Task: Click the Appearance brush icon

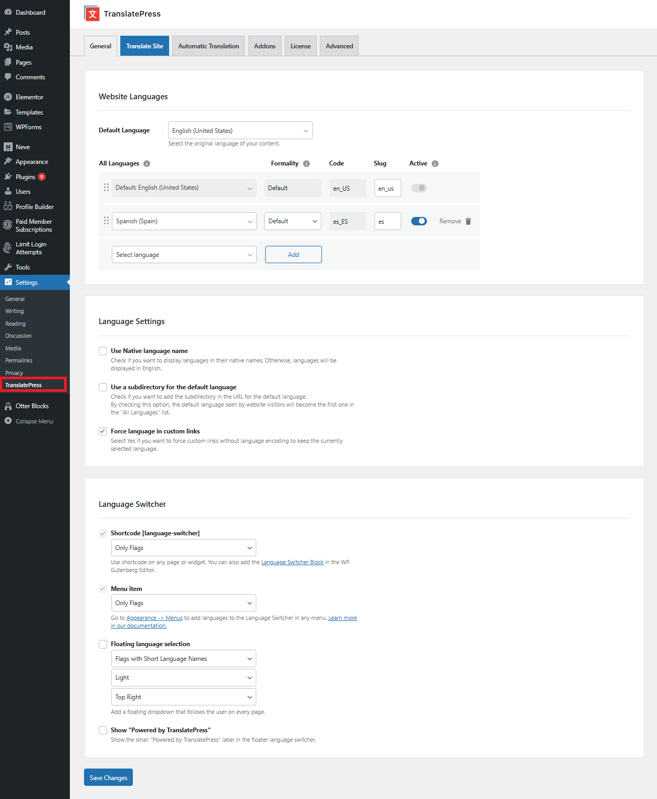Action: click(8, 161)
